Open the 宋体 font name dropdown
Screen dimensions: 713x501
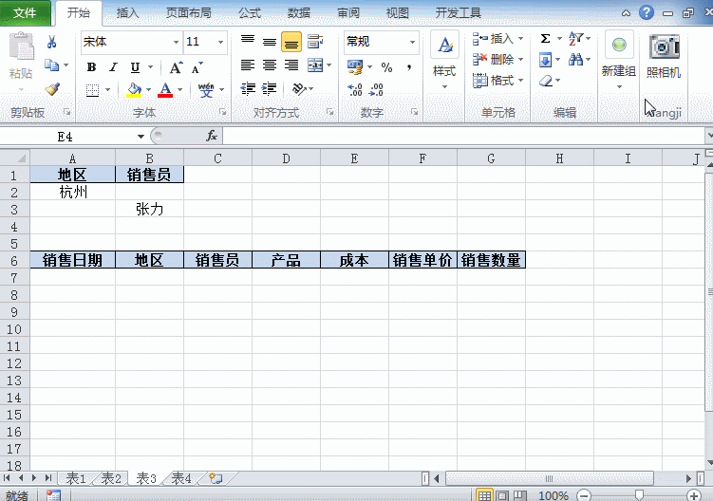click(176, 43)
